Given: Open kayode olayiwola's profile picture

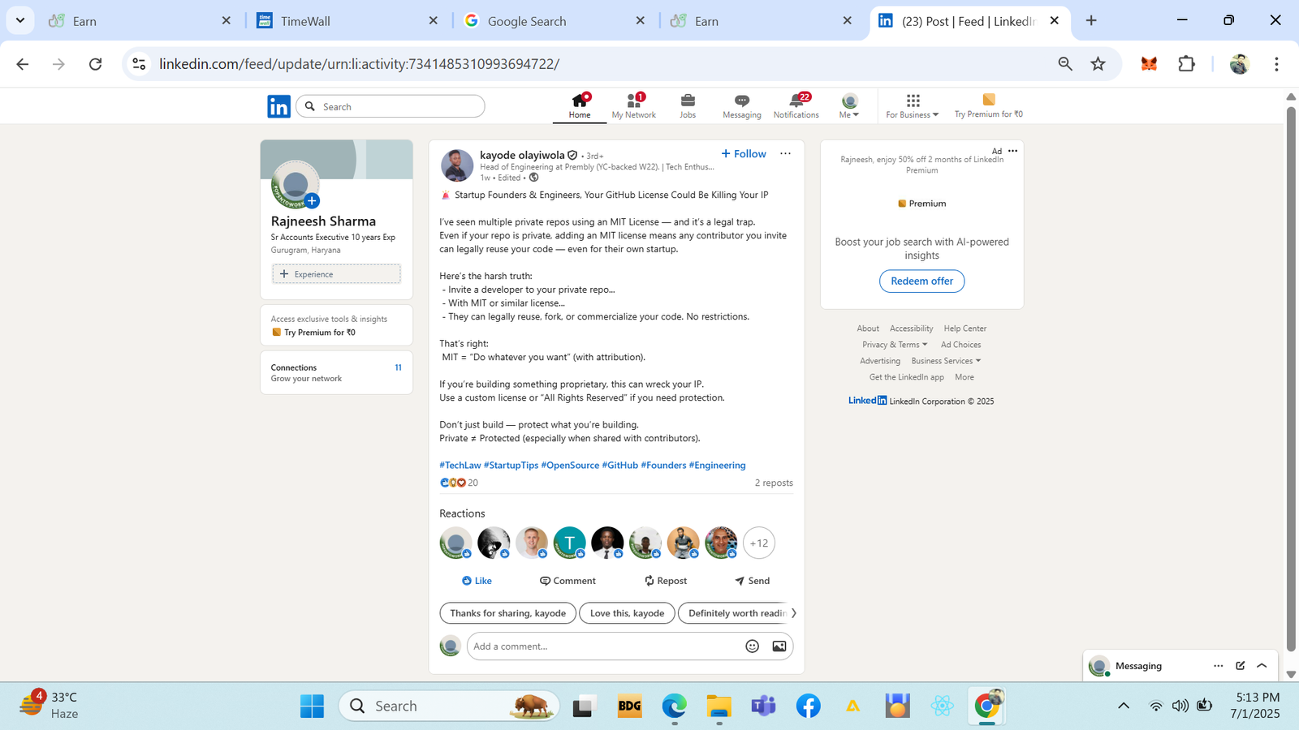Looking at the screenshot, I should point(456,165).
